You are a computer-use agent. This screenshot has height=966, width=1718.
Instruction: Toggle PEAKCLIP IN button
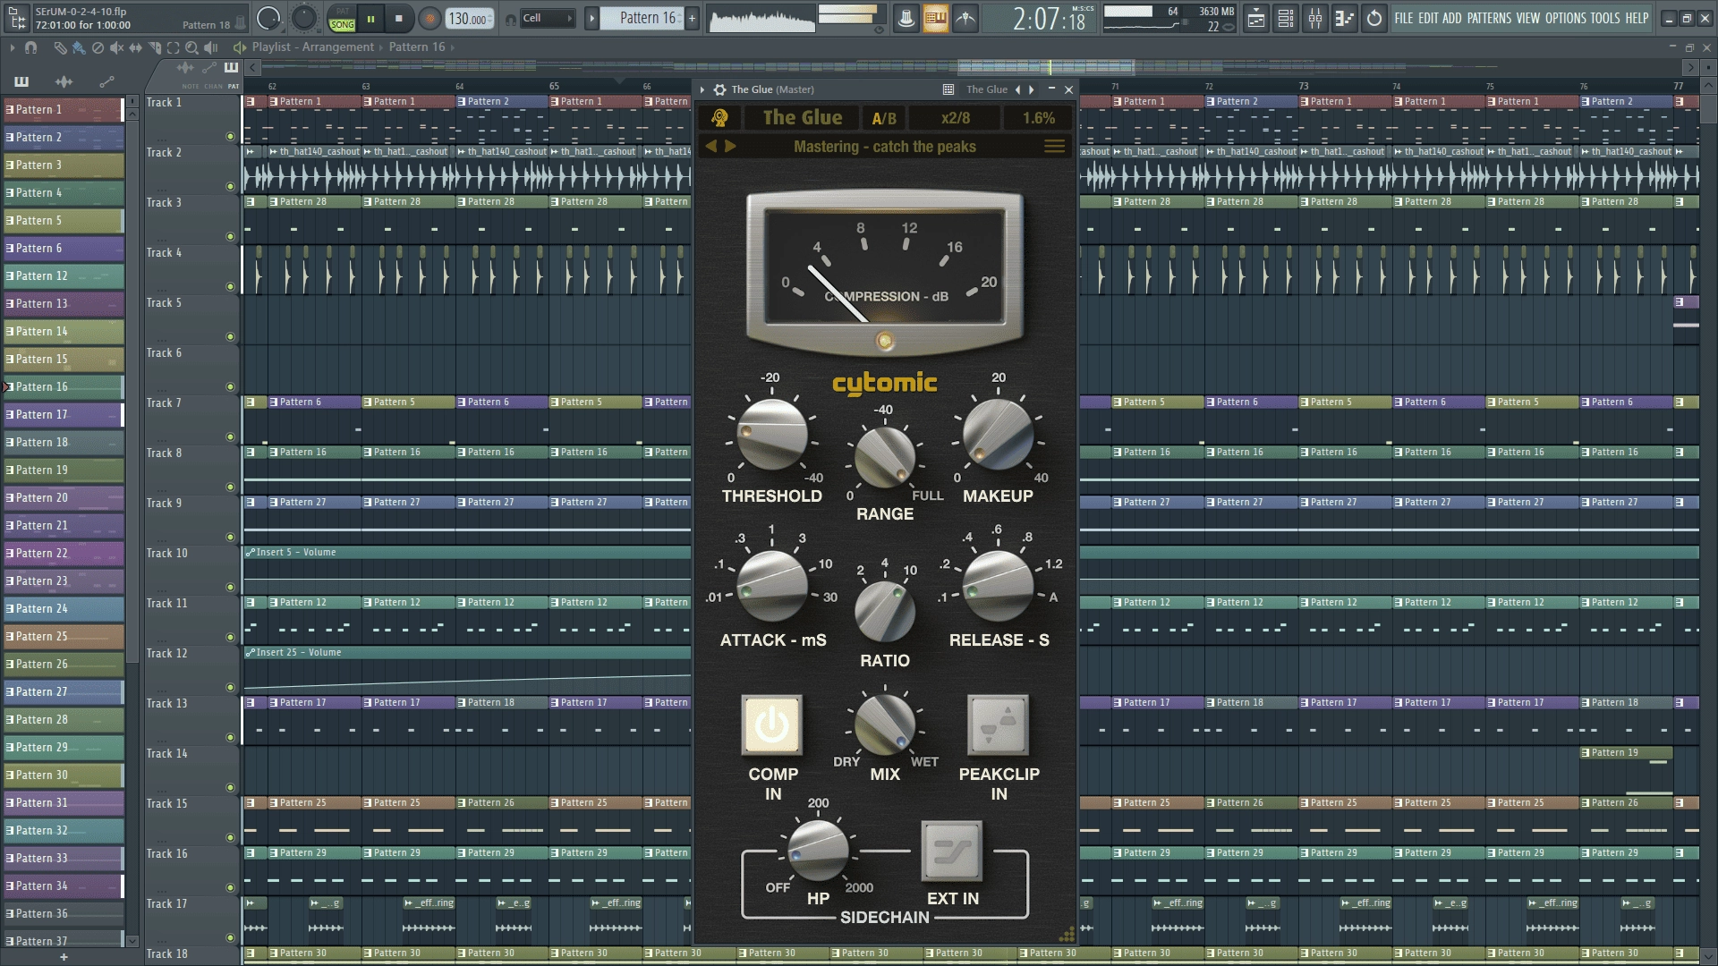(998, 725)
